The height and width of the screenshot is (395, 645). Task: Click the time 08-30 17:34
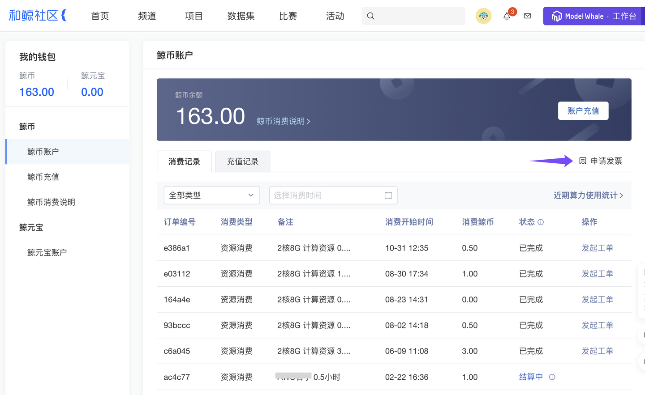coord(407,274)
